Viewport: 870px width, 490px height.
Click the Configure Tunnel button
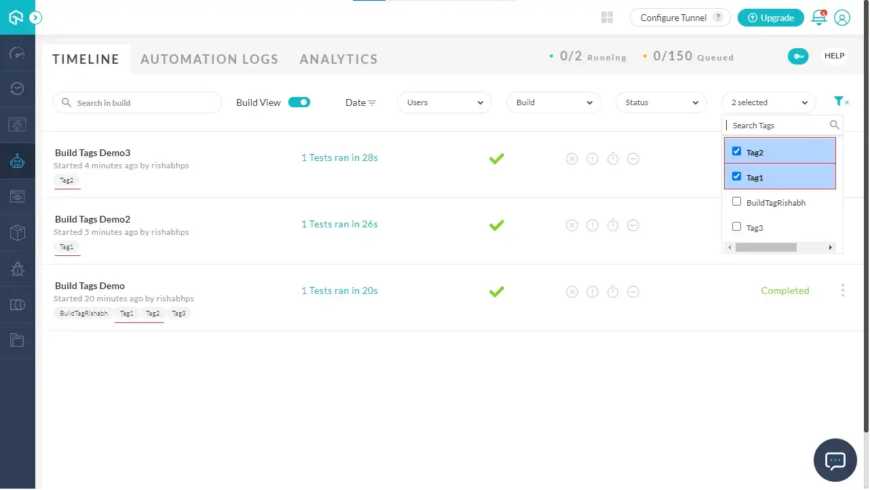(x=680, y=18)
